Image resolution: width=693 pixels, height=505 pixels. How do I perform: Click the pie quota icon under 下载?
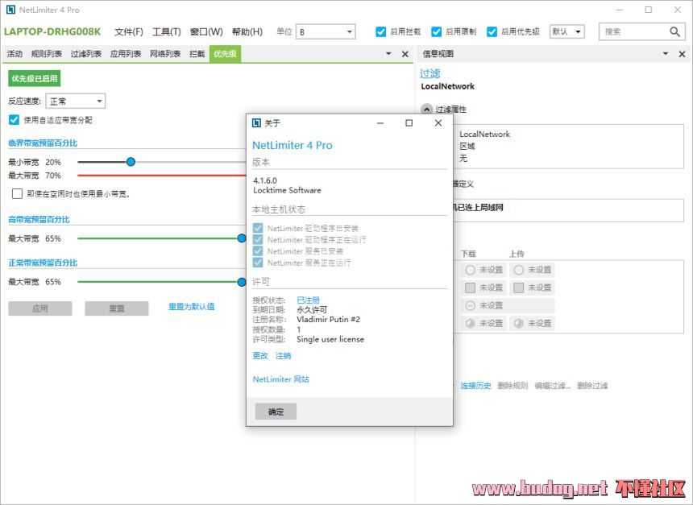coord(470,324)
